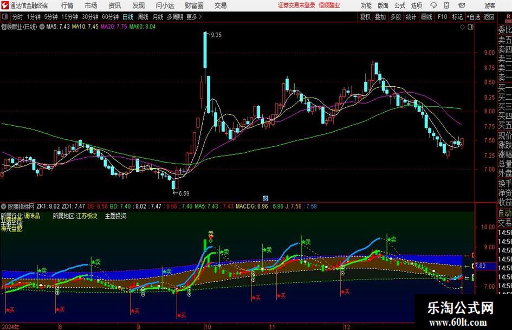Click month 12 marker on time axis
The image size is (512, 330).
pyautogui.click(x=346, y=327)
